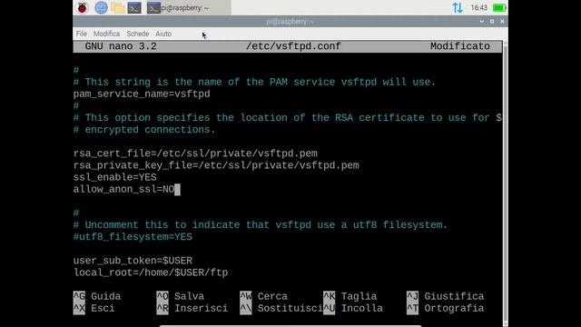Click the rsa_private_key_file line
This screenshot has width=581, height=327.
coord(216,165)
